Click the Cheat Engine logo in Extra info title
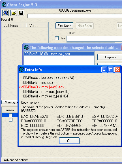 pos(22,69)
